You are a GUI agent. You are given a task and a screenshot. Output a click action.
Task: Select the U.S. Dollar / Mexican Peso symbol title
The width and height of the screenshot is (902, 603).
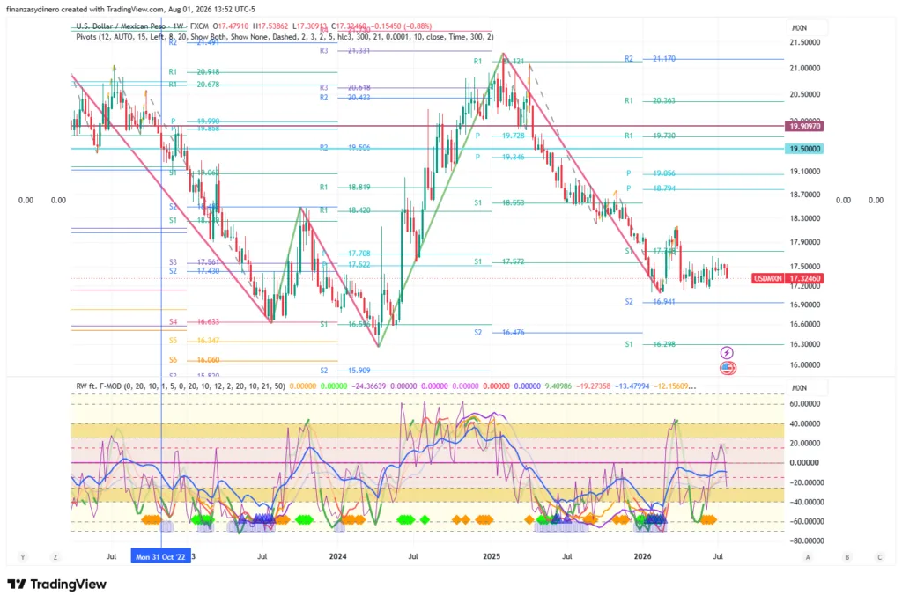pos(129,26)
